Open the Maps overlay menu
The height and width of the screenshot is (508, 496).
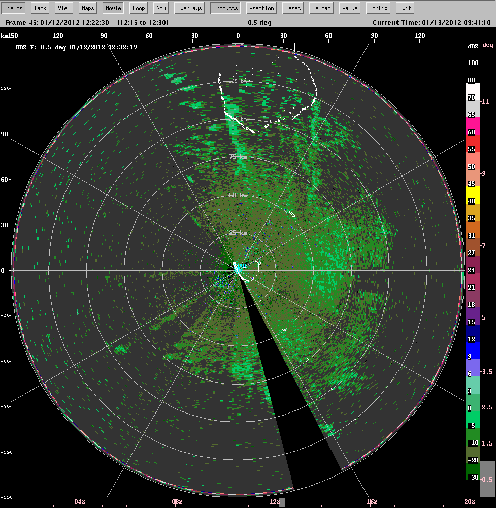(x=87, y=8)
